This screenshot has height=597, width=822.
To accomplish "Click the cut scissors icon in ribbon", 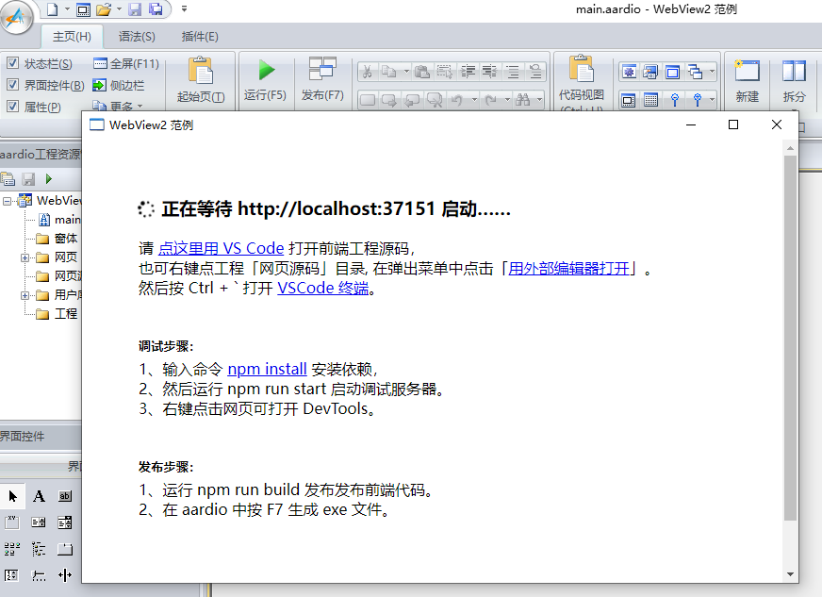I will (x=368, y=72).
